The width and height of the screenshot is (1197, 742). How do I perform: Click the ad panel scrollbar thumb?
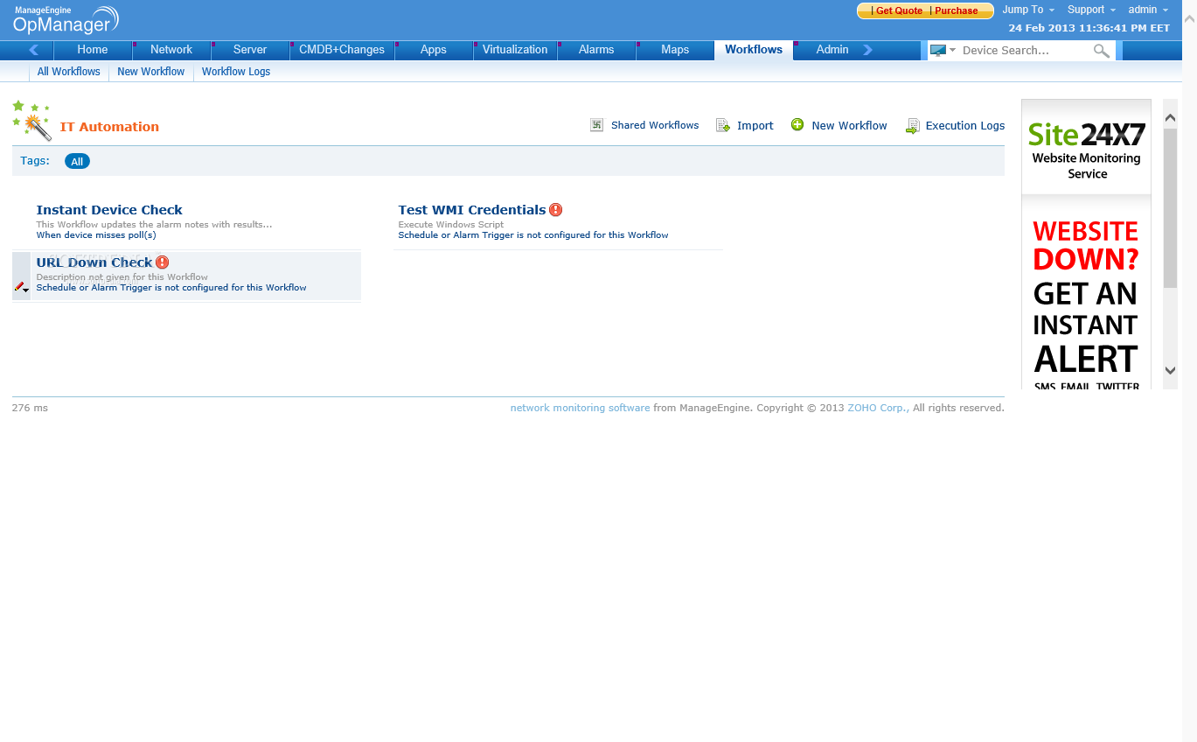tap(1171, 208)
